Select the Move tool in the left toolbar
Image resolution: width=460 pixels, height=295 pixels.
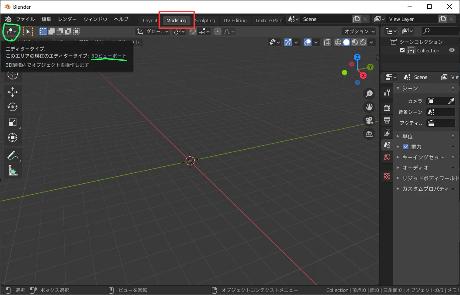pos(13,92)
